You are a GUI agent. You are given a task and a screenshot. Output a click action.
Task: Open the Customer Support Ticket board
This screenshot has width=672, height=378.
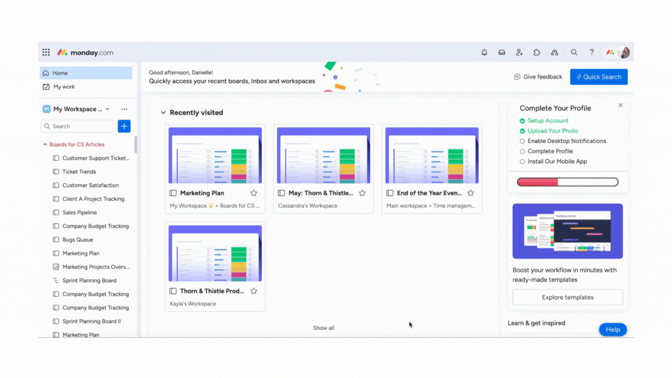pos(91,158)
